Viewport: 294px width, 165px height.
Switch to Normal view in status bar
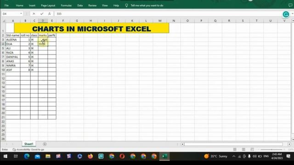pyautogui.click(x=235, y=149)
